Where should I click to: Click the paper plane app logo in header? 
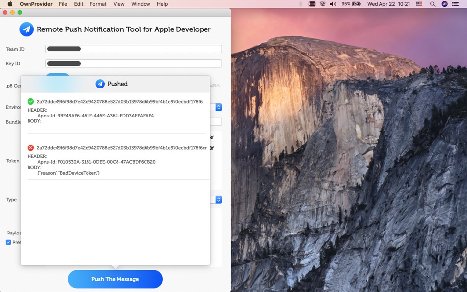coord(27,29)
